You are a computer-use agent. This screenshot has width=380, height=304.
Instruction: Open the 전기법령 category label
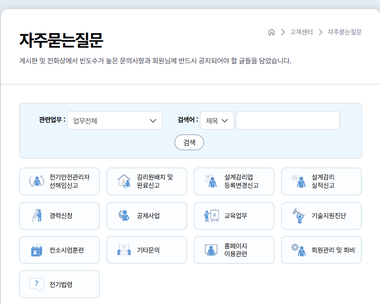point(61,284)
